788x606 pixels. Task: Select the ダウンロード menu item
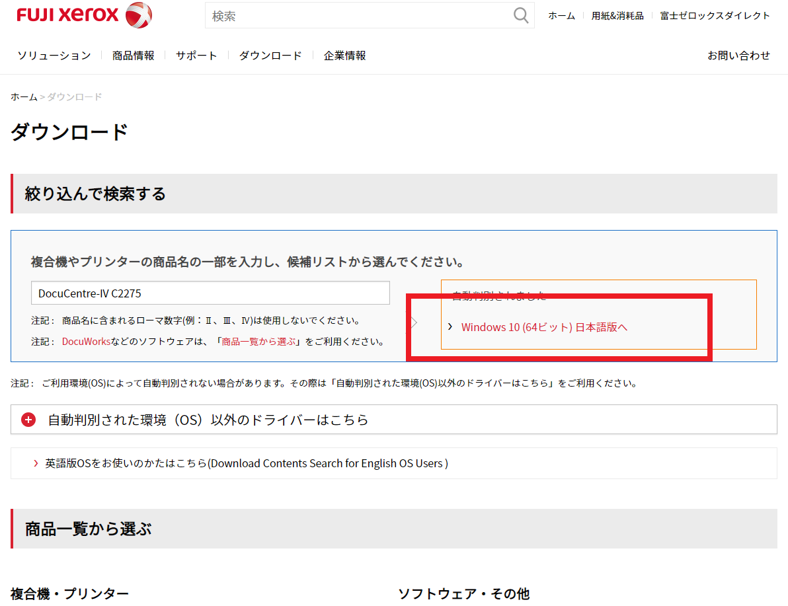point(270,56)
